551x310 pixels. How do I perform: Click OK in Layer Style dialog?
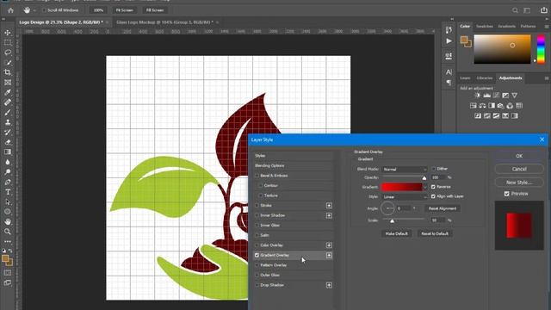pyautogui.click(x=519, y=156)
